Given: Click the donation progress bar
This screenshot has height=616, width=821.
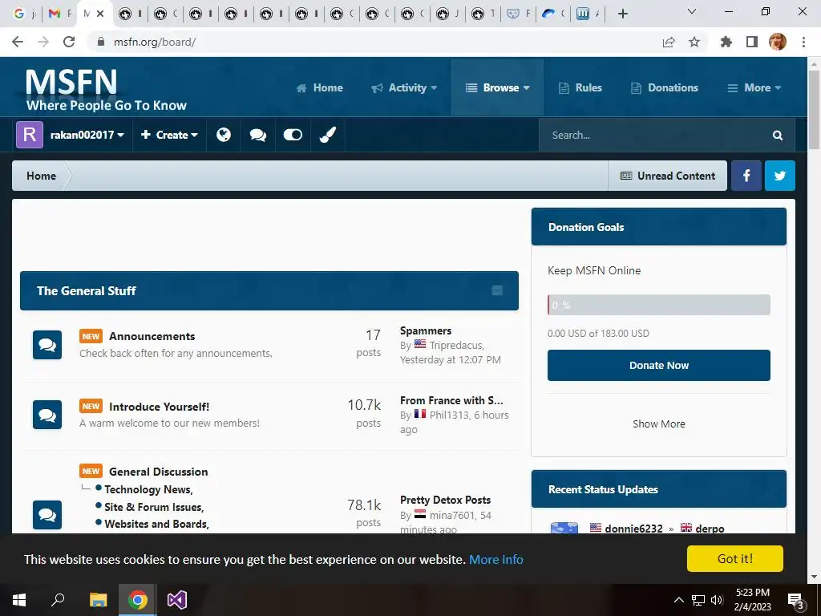Looking at the screenshot, I should 659,305.
